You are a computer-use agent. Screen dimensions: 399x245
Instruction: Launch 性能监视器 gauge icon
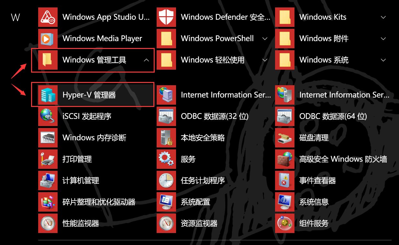pos(48,223)
